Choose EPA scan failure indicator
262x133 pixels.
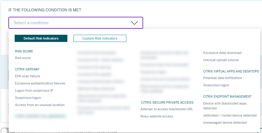coord(28,76)
